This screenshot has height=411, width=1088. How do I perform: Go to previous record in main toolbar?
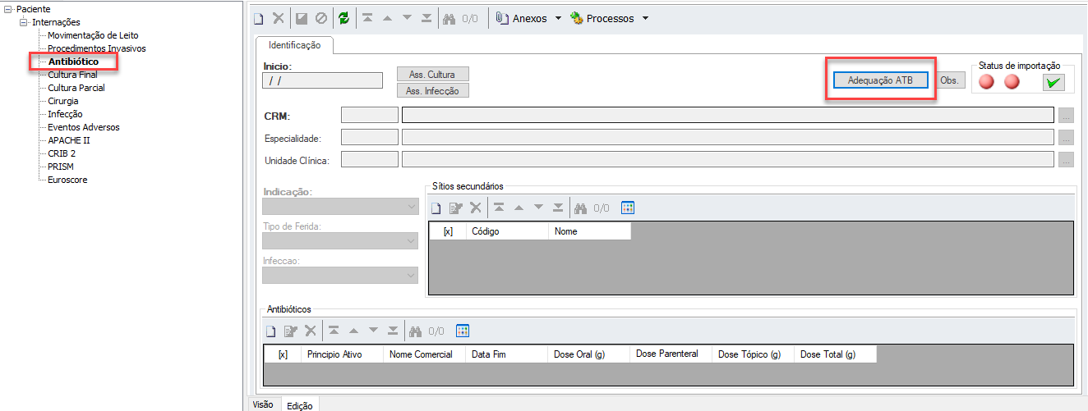[387, 18]
